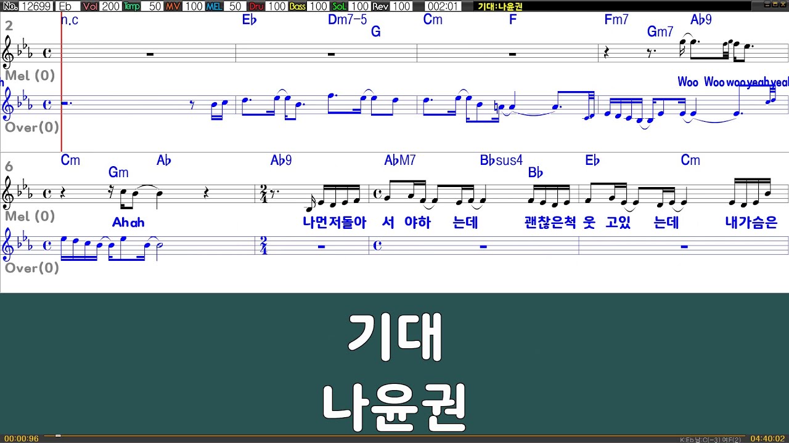
Task: Click the SoL label
Action: pos(339,6)
